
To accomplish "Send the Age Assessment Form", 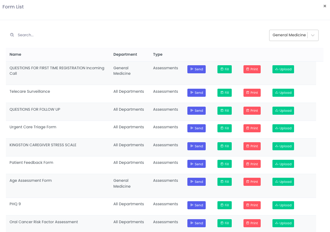I will [x=197, y=182].
